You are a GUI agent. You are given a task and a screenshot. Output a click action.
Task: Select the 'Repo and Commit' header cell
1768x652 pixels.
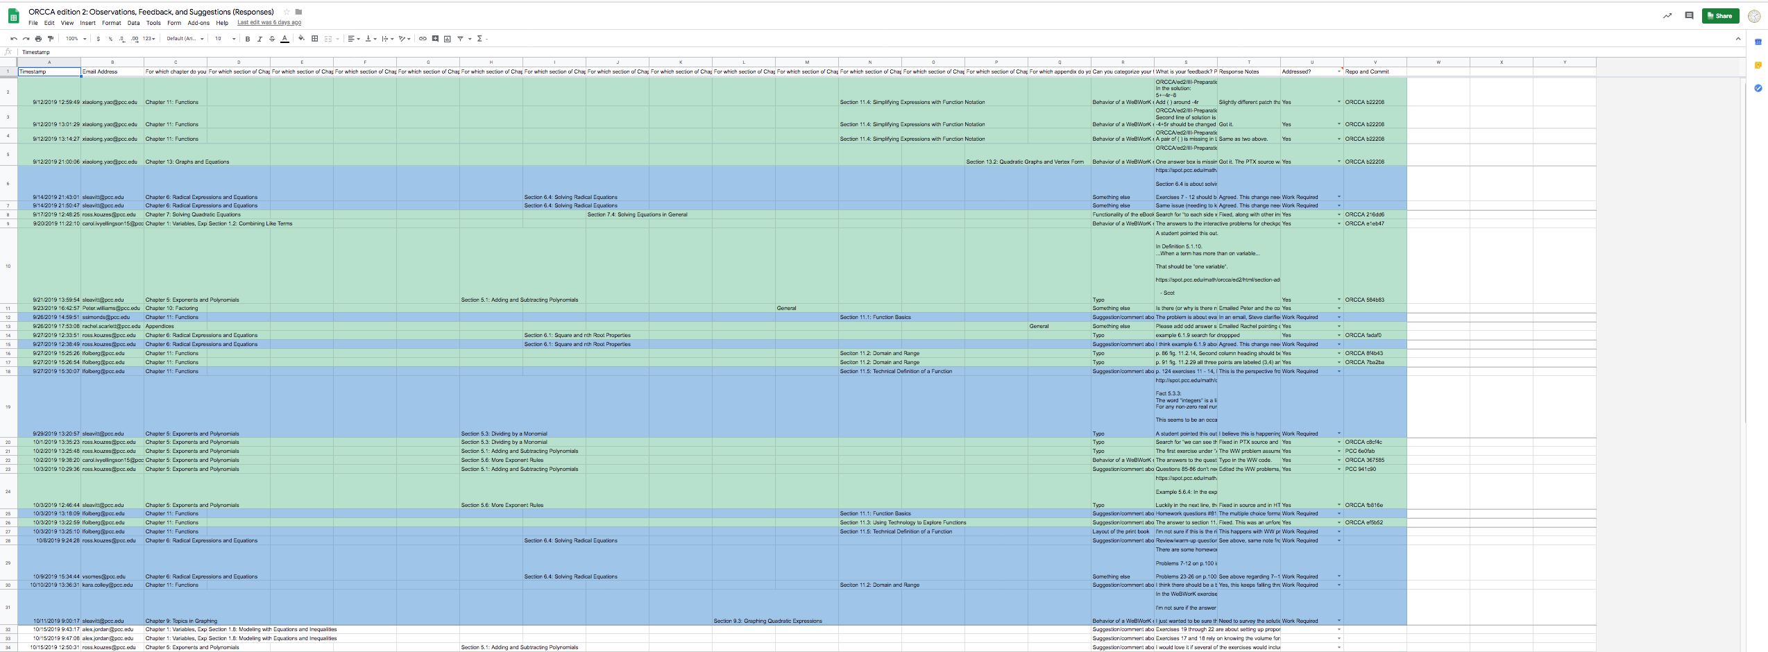pyautogui.click(x=1375, y=71)
